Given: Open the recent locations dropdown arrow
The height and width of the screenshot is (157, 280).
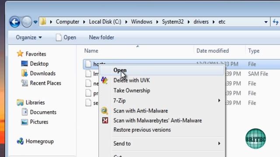Looking at the screenshot, I should pos(35,22).
